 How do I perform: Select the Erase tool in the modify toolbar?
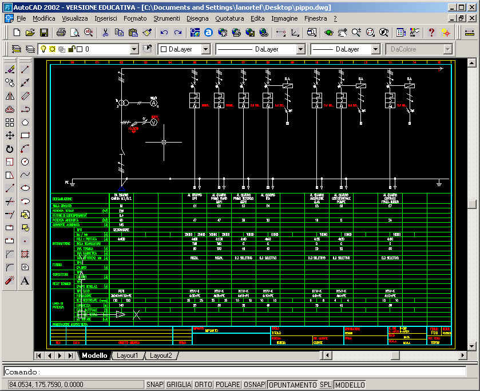pyautogui.click(x=10, y=70)
